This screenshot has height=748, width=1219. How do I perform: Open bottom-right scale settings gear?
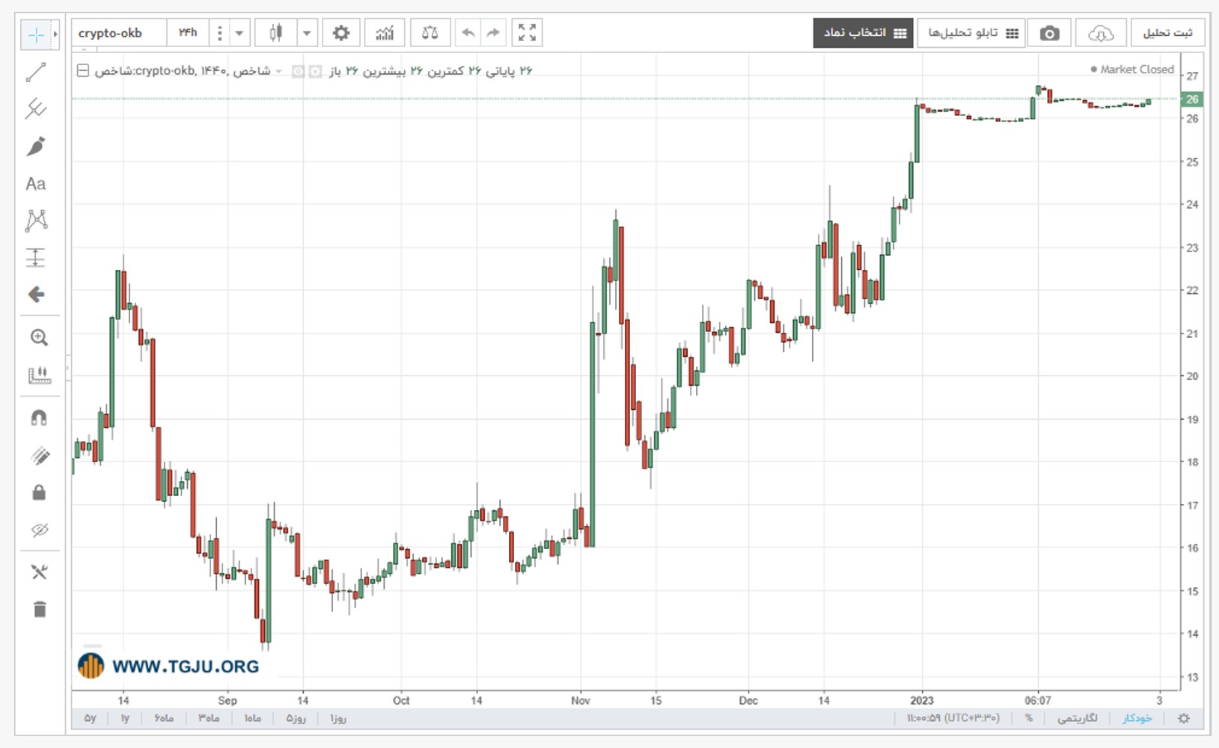(1184, 718)
